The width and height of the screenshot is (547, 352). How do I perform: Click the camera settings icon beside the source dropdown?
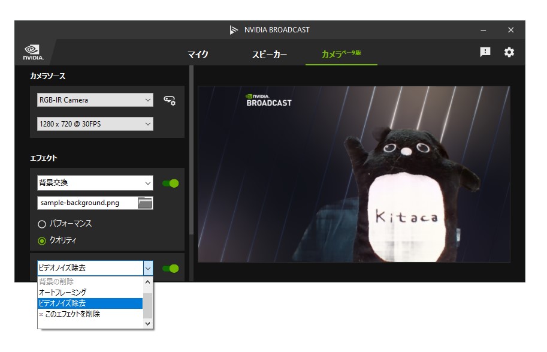170,100
